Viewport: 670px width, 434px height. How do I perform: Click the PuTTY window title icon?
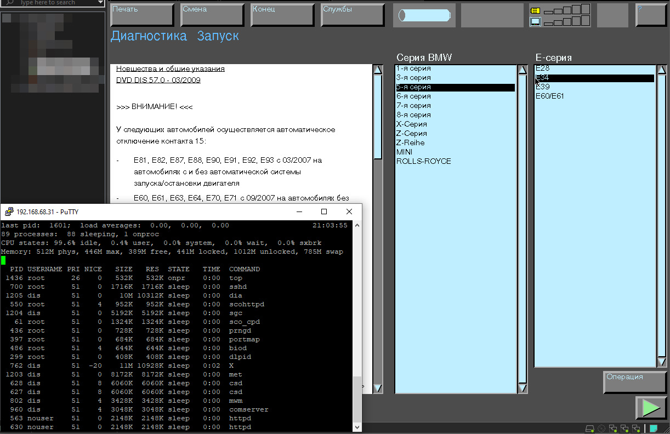coord(9,212)
